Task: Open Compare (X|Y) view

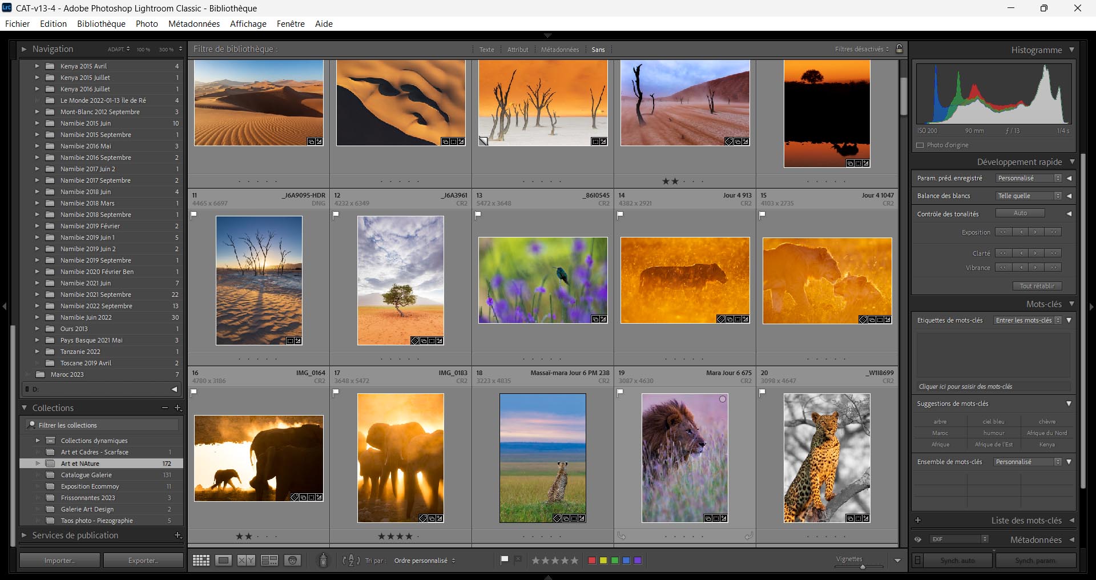Action: (x=246, y=561)
